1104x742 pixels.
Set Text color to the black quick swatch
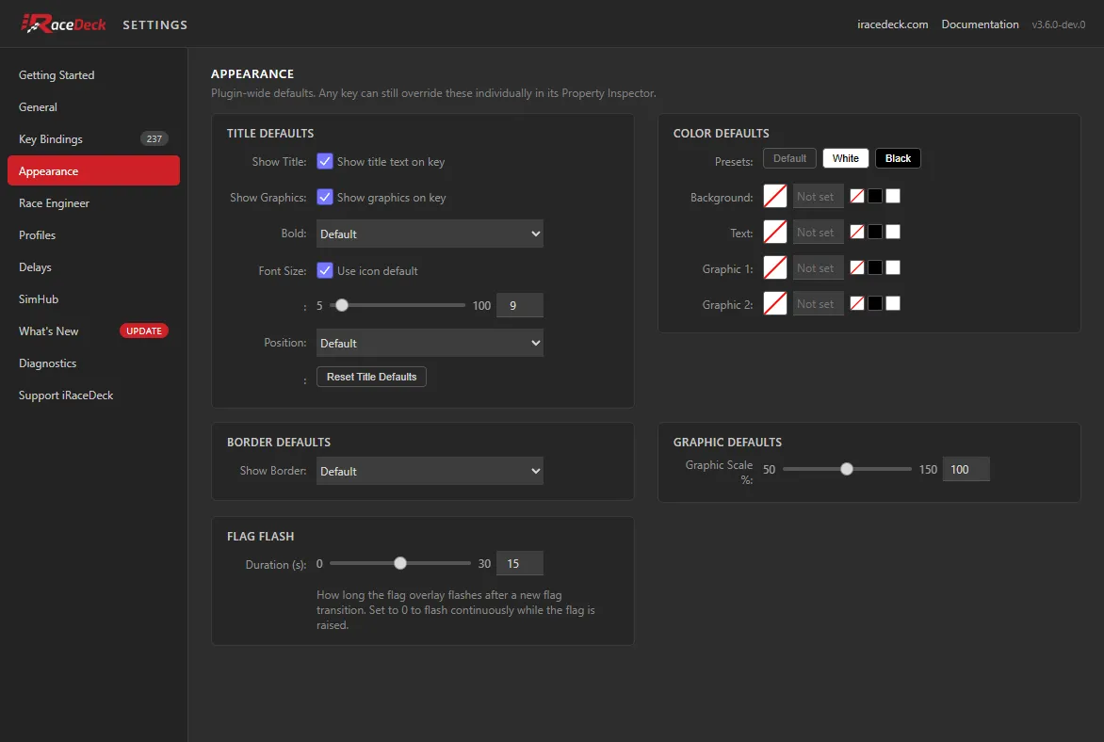(x=874, y=232)
